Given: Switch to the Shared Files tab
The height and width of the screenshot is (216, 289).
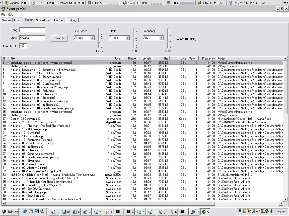Looking at the screenshot, I should (x=43, y=20).
